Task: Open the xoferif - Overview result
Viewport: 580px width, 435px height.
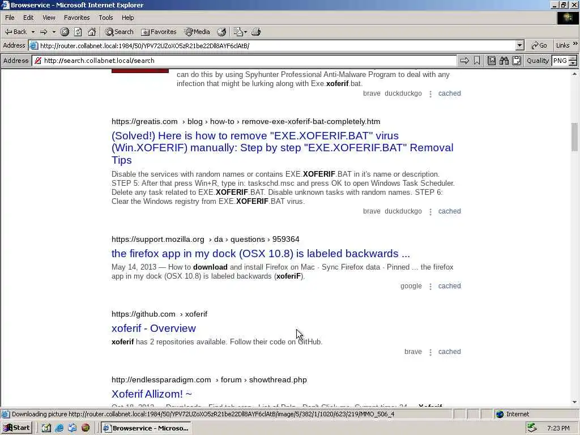Action: click(153, 328)
